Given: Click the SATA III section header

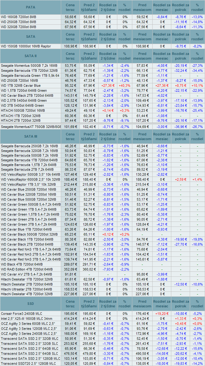Looking at the screenshot, I should (31, 137).
